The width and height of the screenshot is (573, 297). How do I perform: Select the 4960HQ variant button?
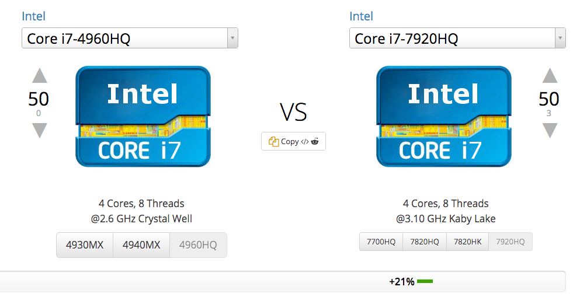pos(198,245)
